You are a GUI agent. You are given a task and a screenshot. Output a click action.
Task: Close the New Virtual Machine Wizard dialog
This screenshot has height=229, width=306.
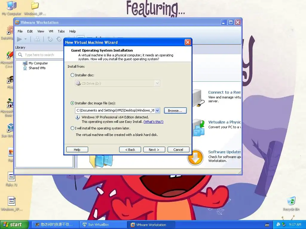[188, 42]
